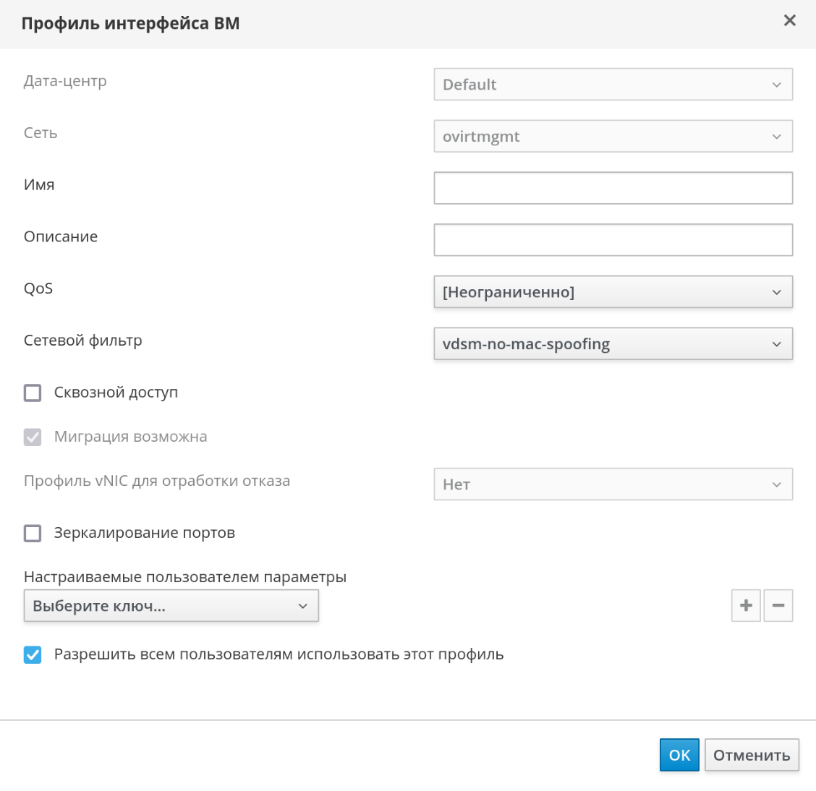Click the OK button
Screen dimensions: 816x791
(x=679, y=755)
